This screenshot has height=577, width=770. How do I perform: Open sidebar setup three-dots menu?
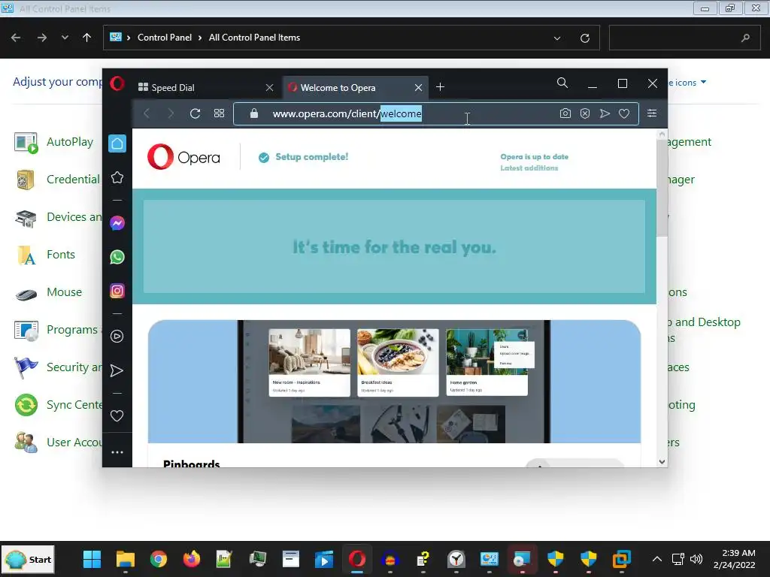(x=117, y=452)
